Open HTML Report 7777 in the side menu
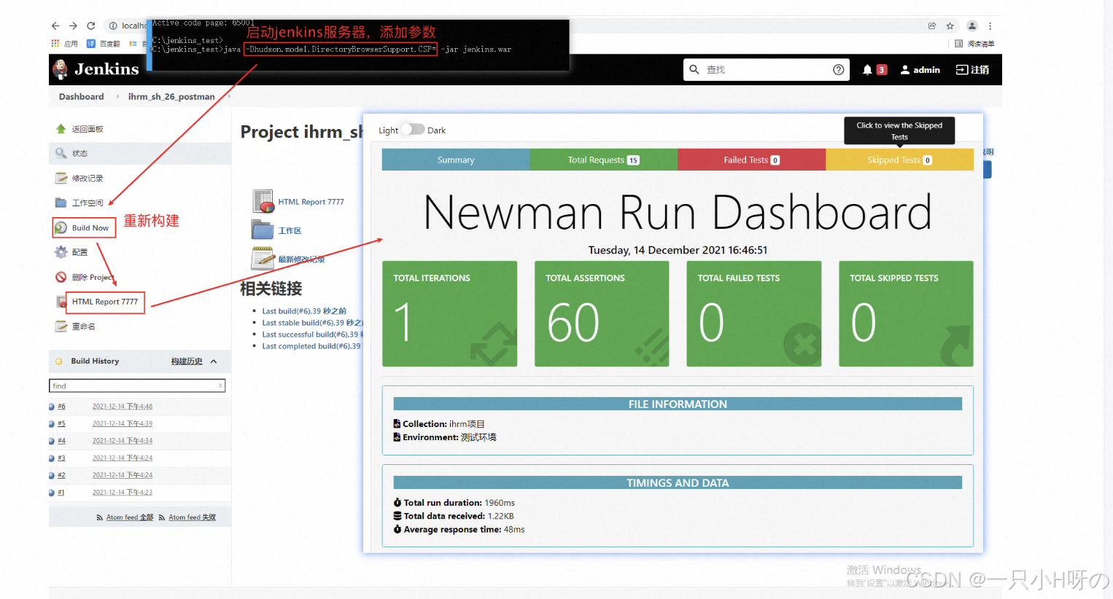Screen dimensions: 1113x599 point(104,302)
